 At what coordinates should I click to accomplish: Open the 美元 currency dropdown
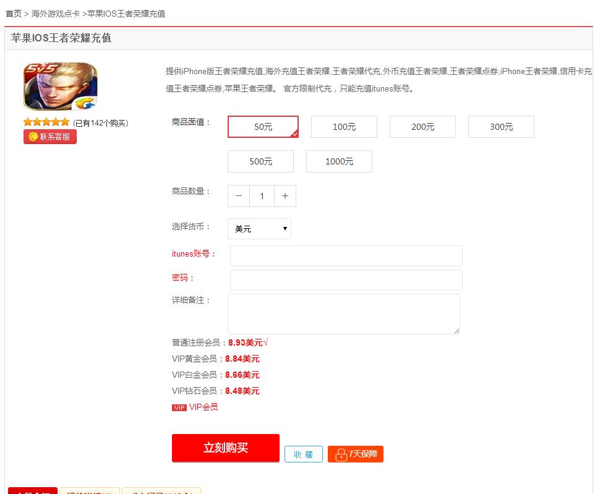click(260, 228)
